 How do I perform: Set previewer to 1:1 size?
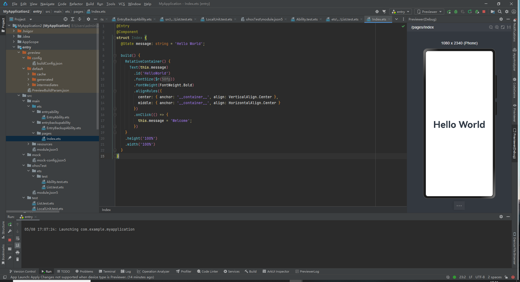click(x=509, y=27)
